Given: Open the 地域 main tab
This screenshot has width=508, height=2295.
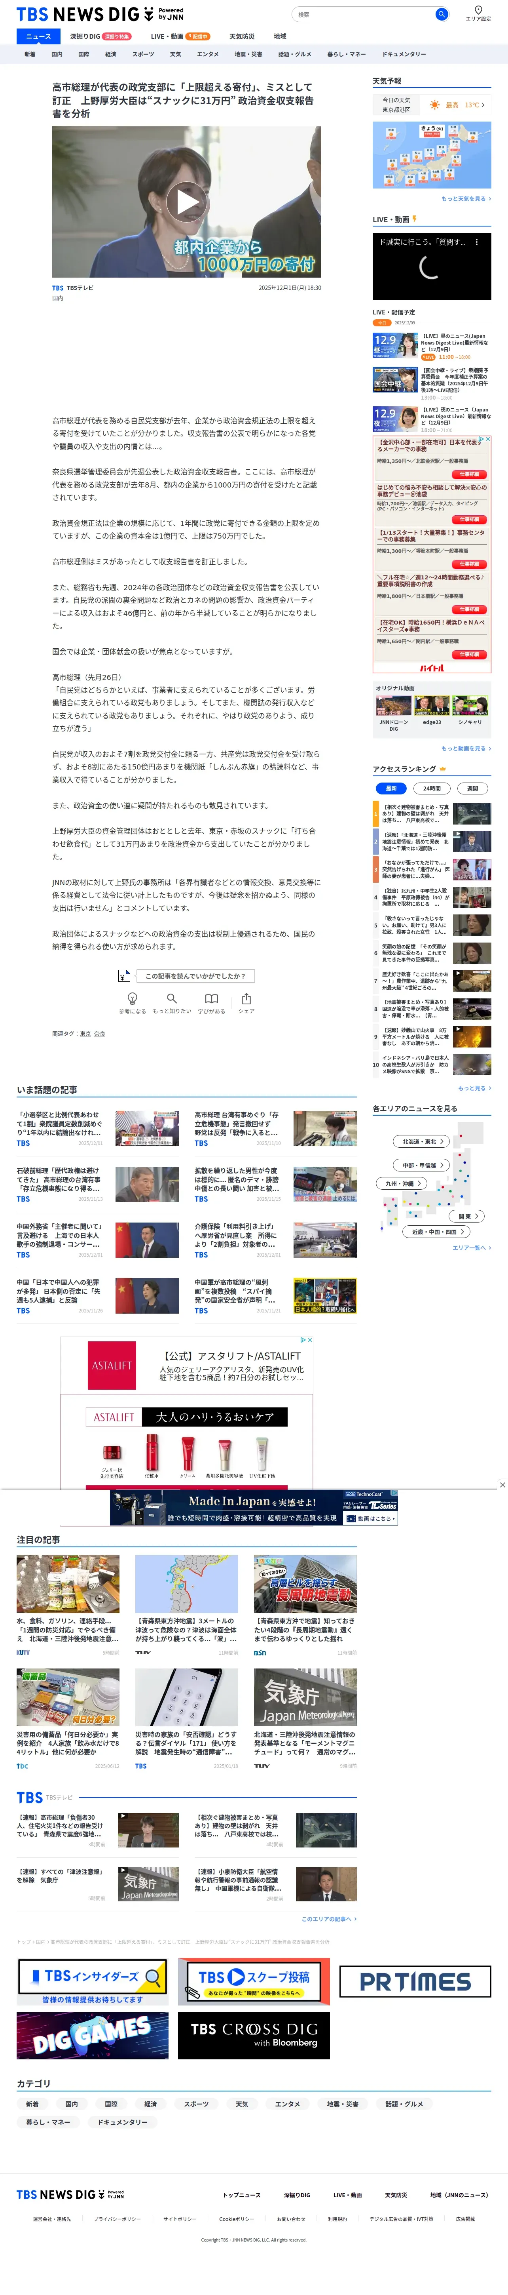Looking at the screenshot, I should click(280, 36).
